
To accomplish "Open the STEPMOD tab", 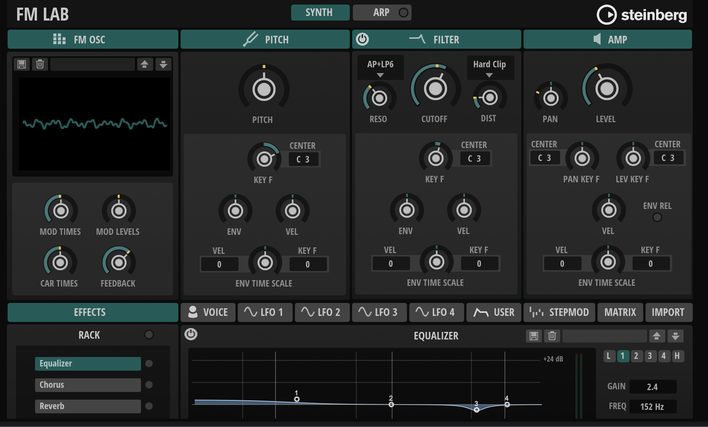I will (559, 312).
